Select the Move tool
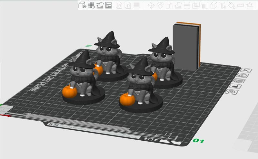The height and width of the screenshot is (159, 258). click(151, 5)
